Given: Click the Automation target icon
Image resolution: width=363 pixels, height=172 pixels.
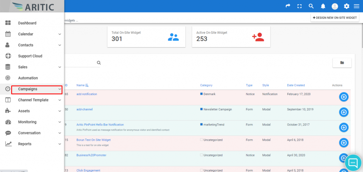Looking at the screenshot, I should (8, 78).
